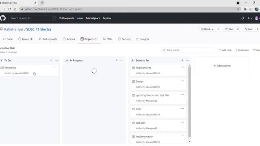This screenshot has height=146, width=260.
Task: Fork the repository
Action: pos(249,29)
